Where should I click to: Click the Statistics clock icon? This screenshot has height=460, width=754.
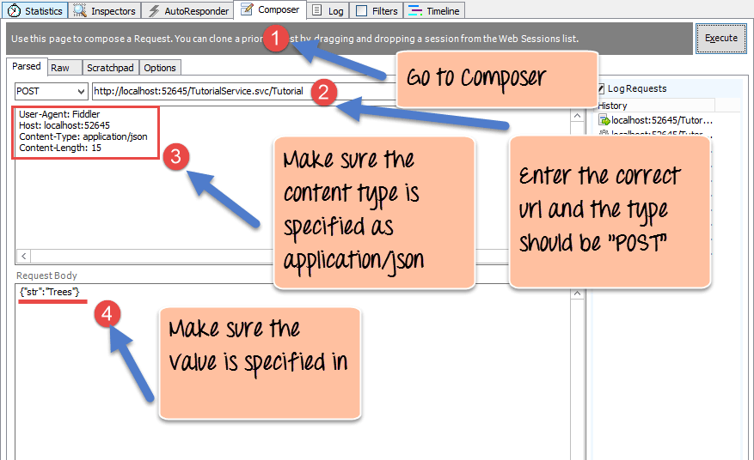pos(14,11)
